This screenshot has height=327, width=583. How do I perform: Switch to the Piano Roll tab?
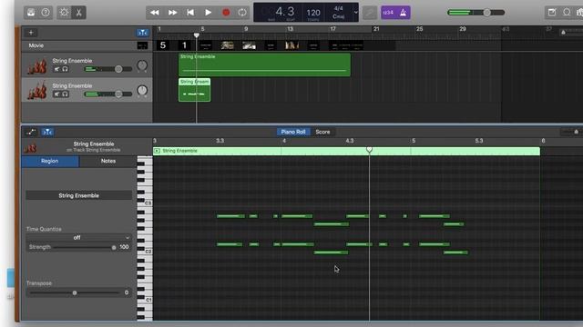pyautogui.click(x=293, y=132)
